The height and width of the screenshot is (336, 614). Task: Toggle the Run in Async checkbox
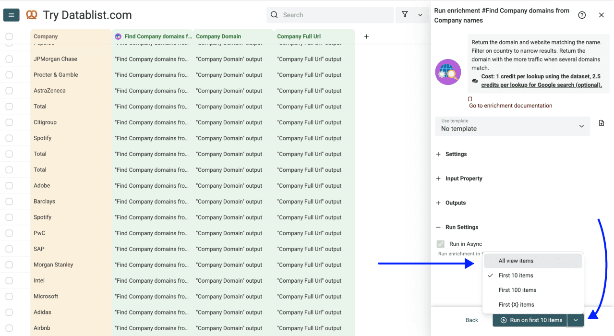click(x=440, y=243)
